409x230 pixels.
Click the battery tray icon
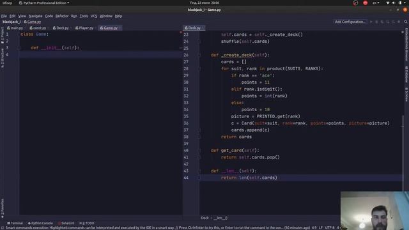pyautogui.click(x=400, y=3)
